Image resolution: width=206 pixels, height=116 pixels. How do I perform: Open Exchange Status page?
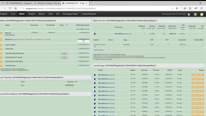(70, 14)
